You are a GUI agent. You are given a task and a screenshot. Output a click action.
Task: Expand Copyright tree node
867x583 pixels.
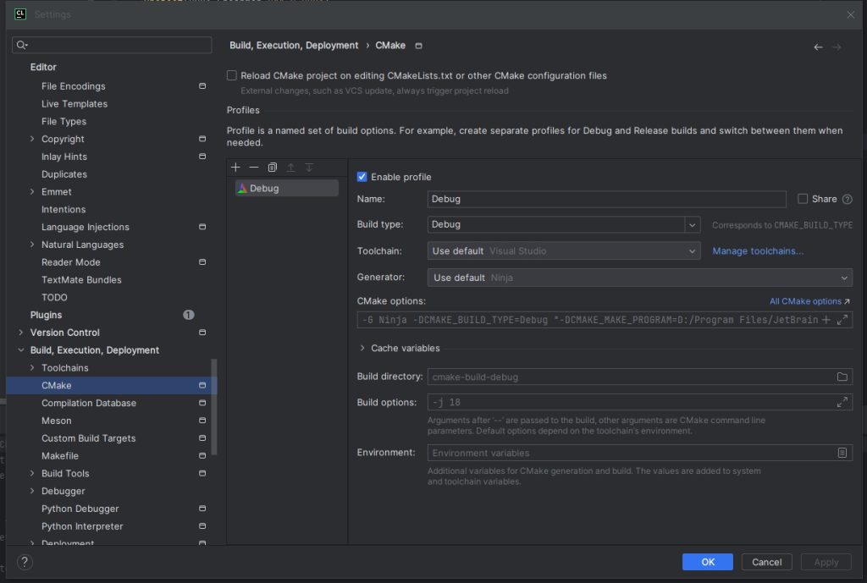tap(32, 140)
